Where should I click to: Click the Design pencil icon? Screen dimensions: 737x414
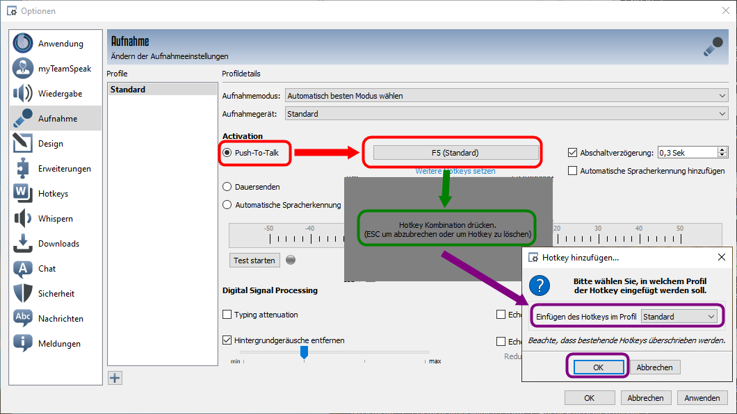coord(23,143)
